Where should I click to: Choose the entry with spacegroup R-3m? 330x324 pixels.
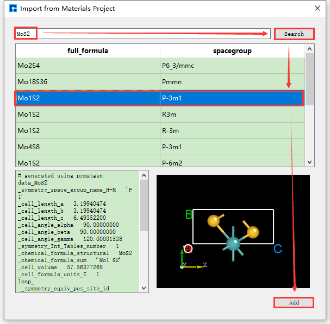[x=233, y=131]
